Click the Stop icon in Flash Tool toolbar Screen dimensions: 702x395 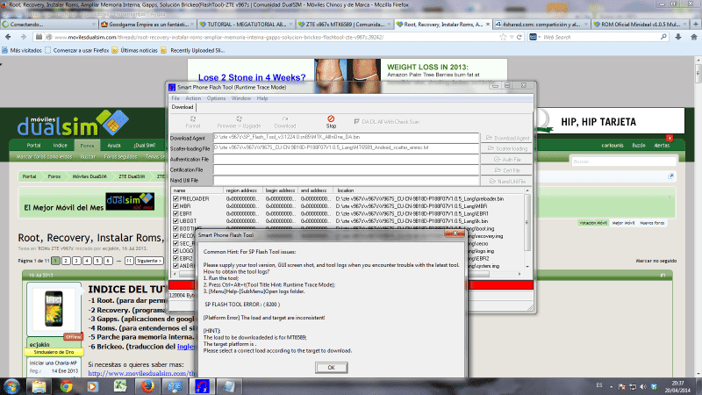[331, 118]
